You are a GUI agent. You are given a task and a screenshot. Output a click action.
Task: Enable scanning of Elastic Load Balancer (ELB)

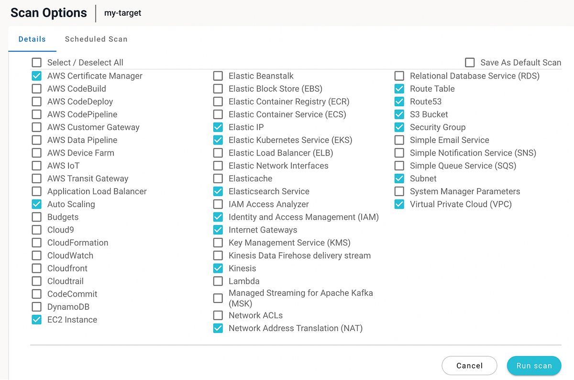tap(218, 153)
